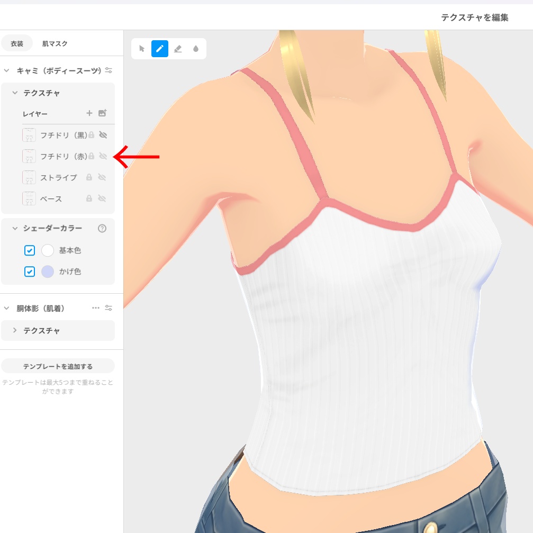533x533 pixels.
Task: Click lock icon on フチドリ（黒）layer
Action: tap(91, 135)
